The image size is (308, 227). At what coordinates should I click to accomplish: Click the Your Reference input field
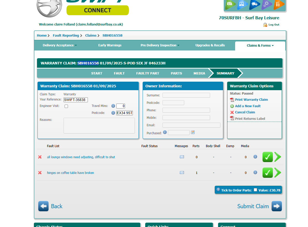pos(76,100)
